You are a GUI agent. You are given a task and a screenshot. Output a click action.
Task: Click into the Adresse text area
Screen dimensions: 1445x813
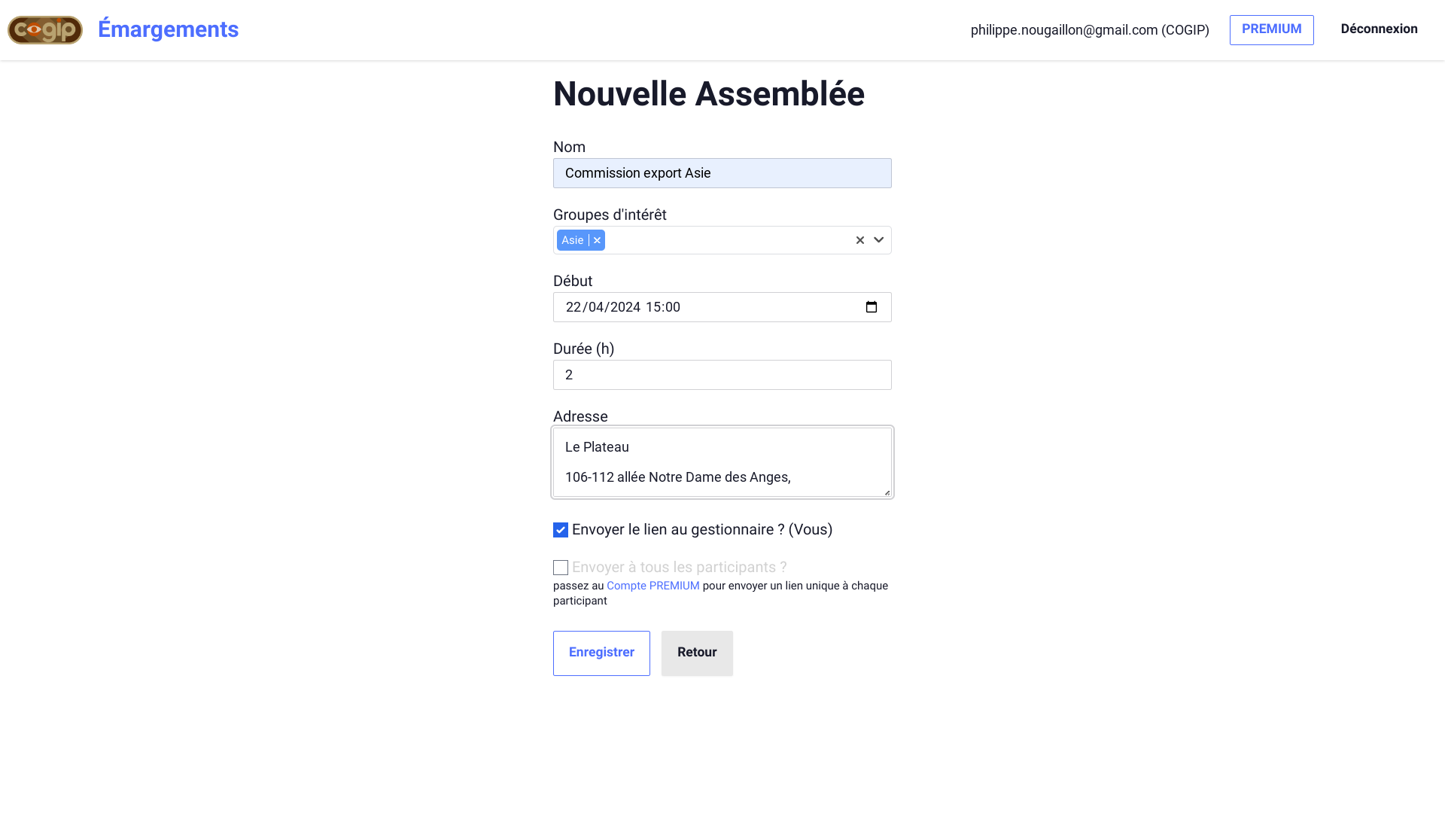pos(722,461)
